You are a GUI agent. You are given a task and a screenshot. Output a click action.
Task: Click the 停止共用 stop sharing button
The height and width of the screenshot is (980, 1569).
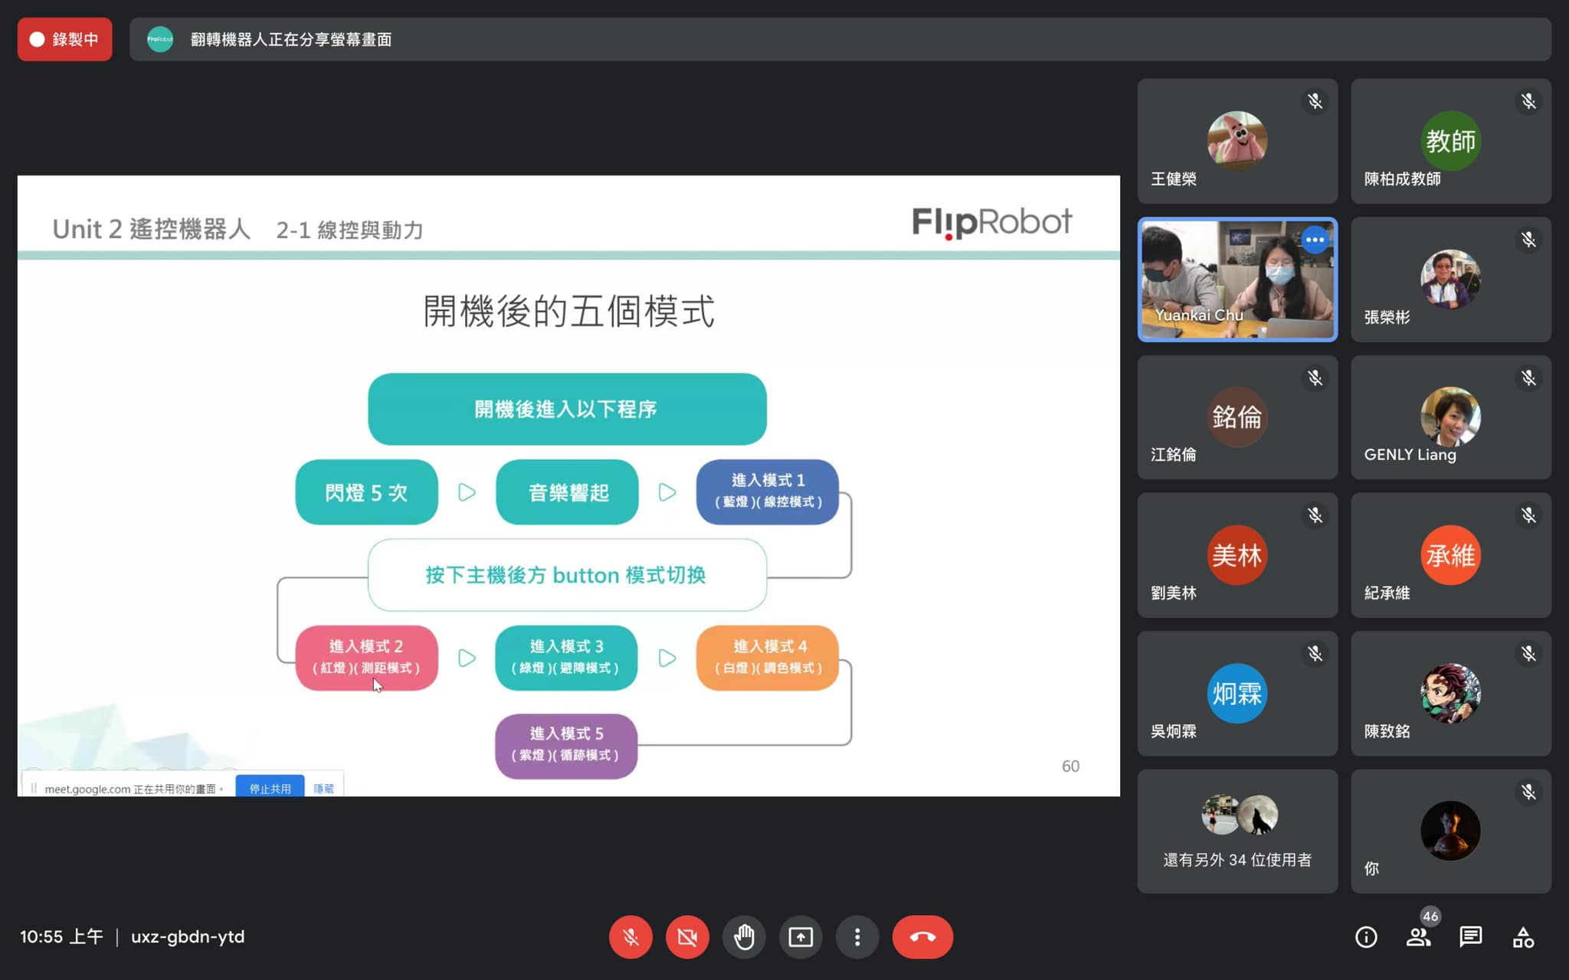click(270, 788)
